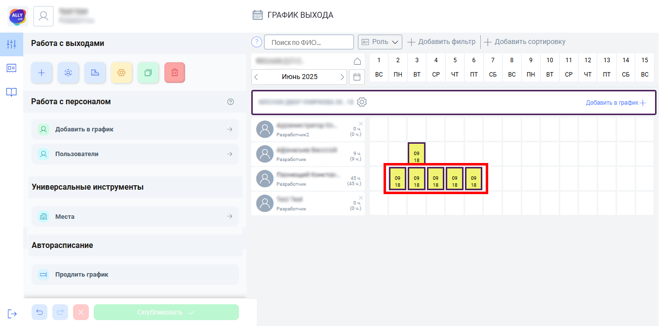
Task: Open the calendar date picker icon
Action: [357, 77]
